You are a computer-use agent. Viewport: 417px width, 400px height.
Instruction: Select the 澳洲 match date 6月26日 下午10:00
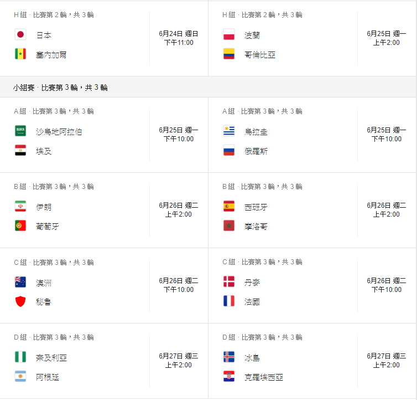[178, 285]
